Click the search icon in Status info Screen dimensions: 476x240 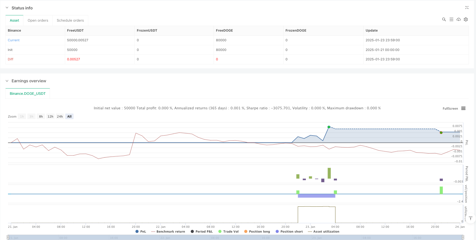(444, 19)
